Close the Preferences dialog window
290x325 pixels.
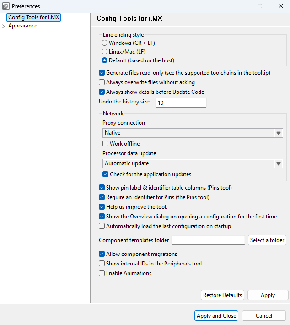pyautogui.click(x=280, y=6)
